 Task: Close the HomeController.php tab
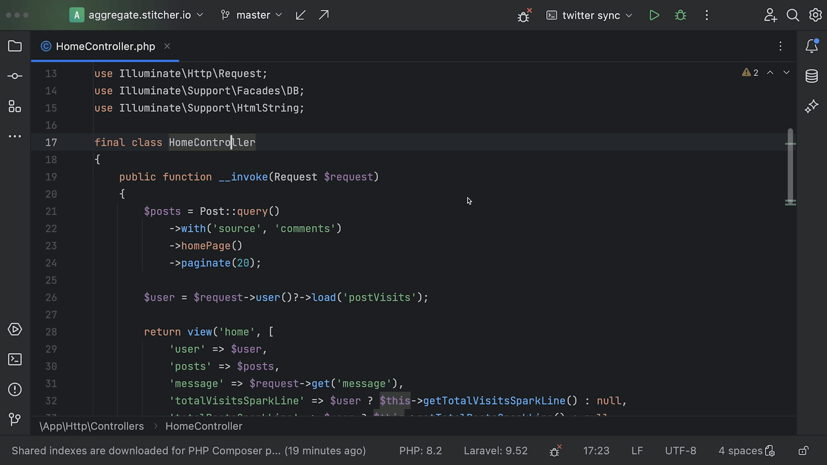coord(167,46)
